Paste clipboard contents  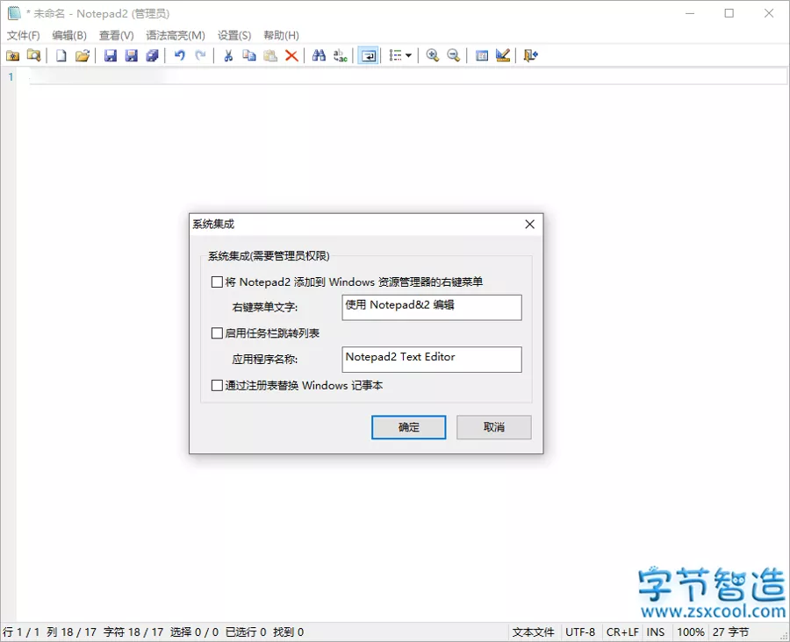pyautogui.click(x=270, y=55)
